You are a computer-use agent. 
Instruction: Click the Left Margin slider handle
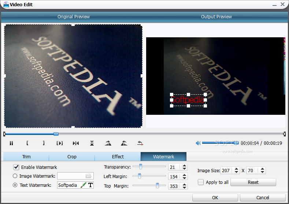[x=140, y=176]
